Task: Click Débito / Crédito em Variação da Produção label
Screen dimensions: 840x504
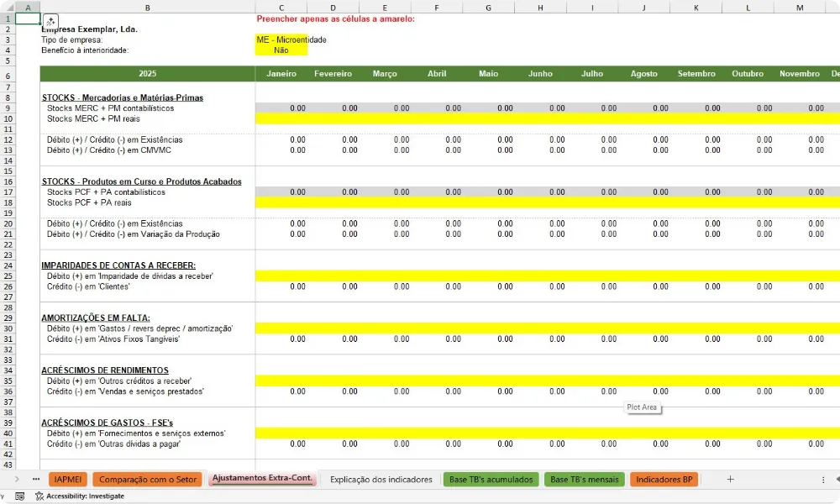Action: click(x=134, y=234)
